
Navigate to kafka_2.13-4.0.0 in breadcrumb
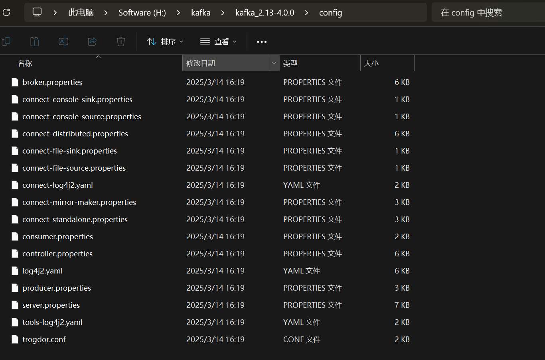pos(265,13)
